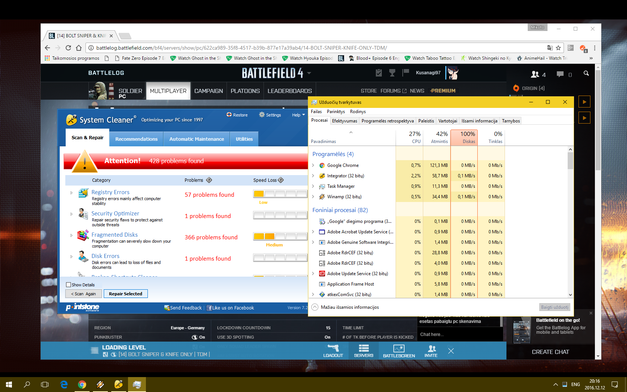Switch to the Recommendations tab
The image size is (627, 392).
136,139
